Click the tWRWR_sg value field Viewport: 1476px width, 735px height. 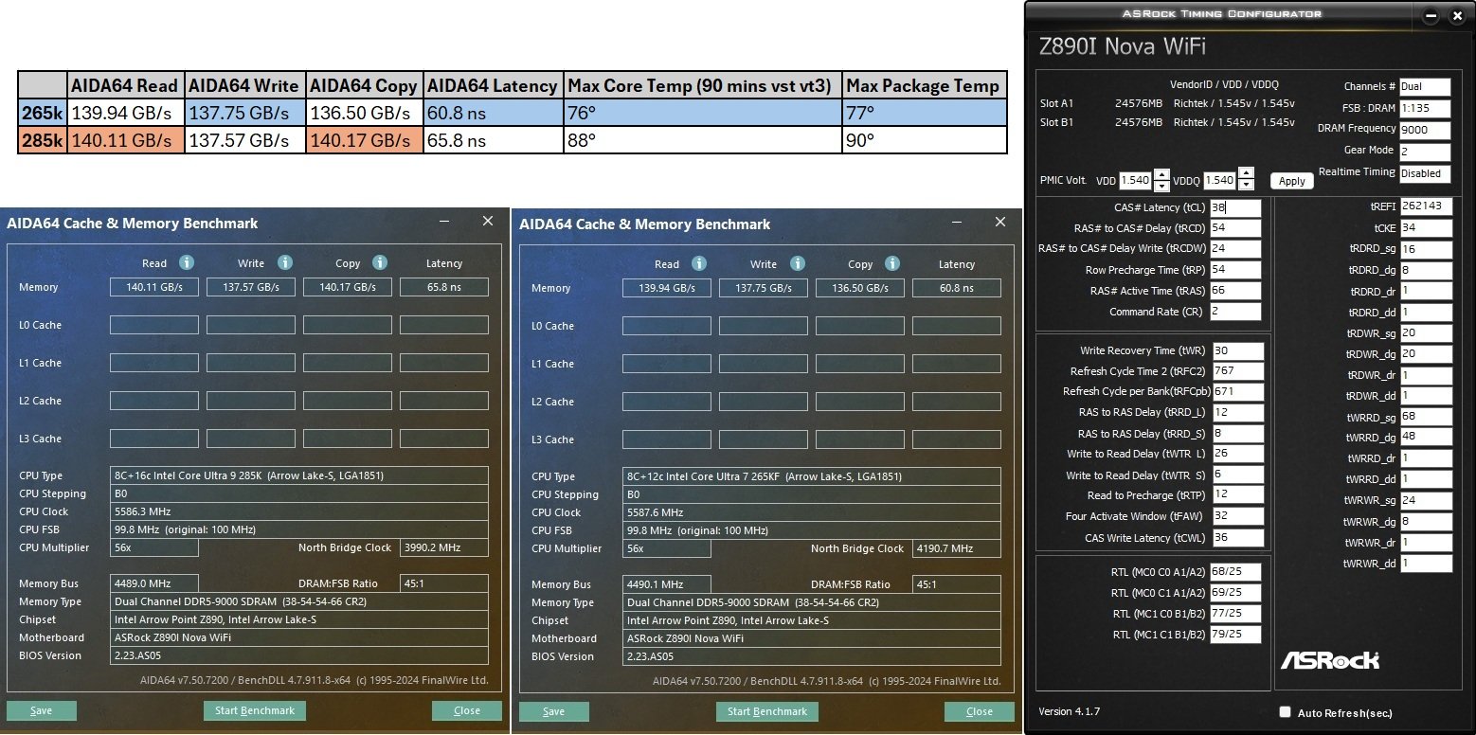[1426, 500]
